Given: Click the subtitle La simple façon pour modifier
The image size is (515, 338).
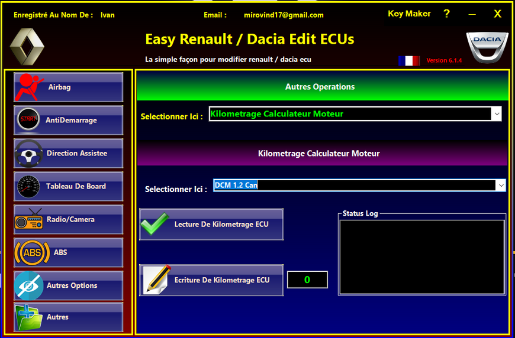Looking at the screenshot, I should (x=228, y=60).
